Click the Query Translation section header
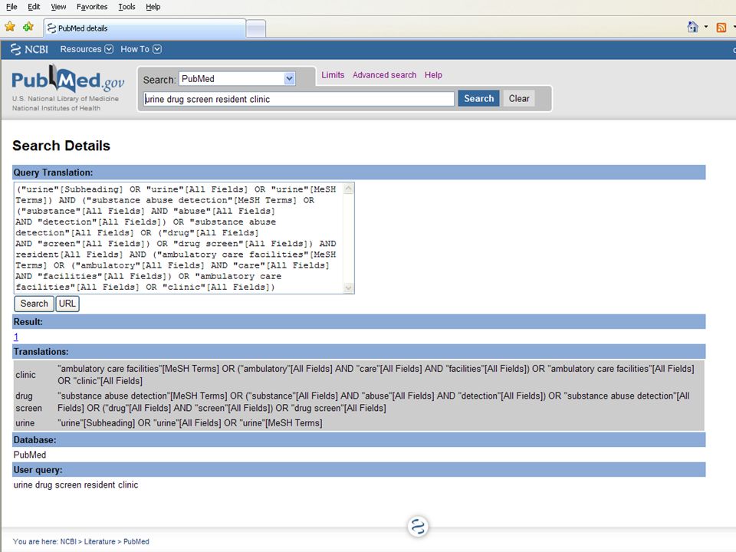Viewport: 736px width, 552px height. 359,172
